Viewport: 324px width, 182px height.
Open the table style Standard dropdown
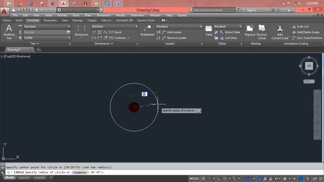coord(228,27)
